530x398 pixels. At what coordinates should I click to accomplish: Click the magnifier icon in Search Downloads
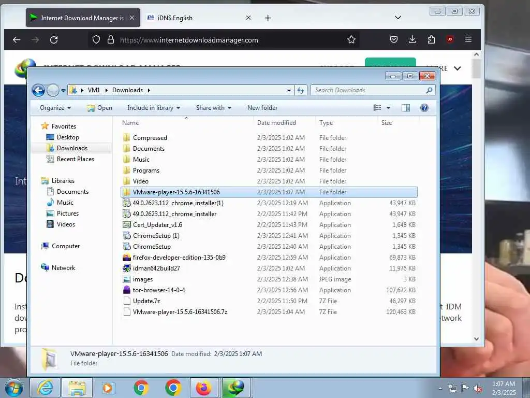429,90
